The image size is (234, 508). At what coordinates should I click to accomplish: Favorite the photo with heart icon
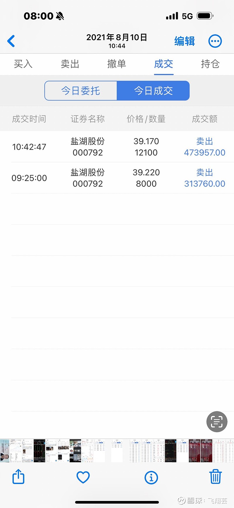83,477
